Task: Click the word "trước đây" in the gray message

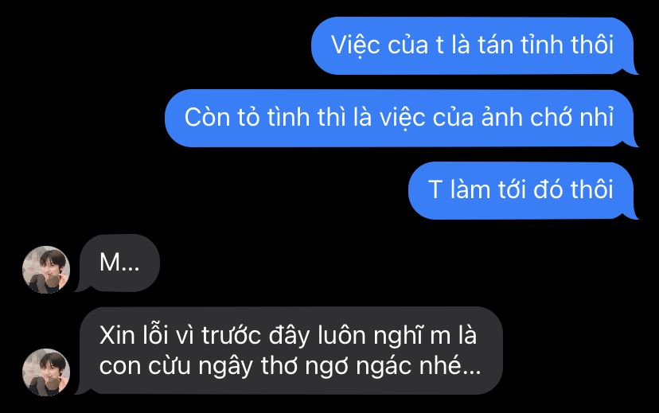Action: pos(256,336)
